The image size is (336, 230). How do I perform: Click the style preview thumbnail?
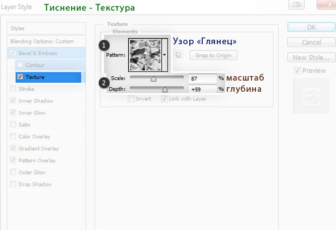tap(311, 96)
